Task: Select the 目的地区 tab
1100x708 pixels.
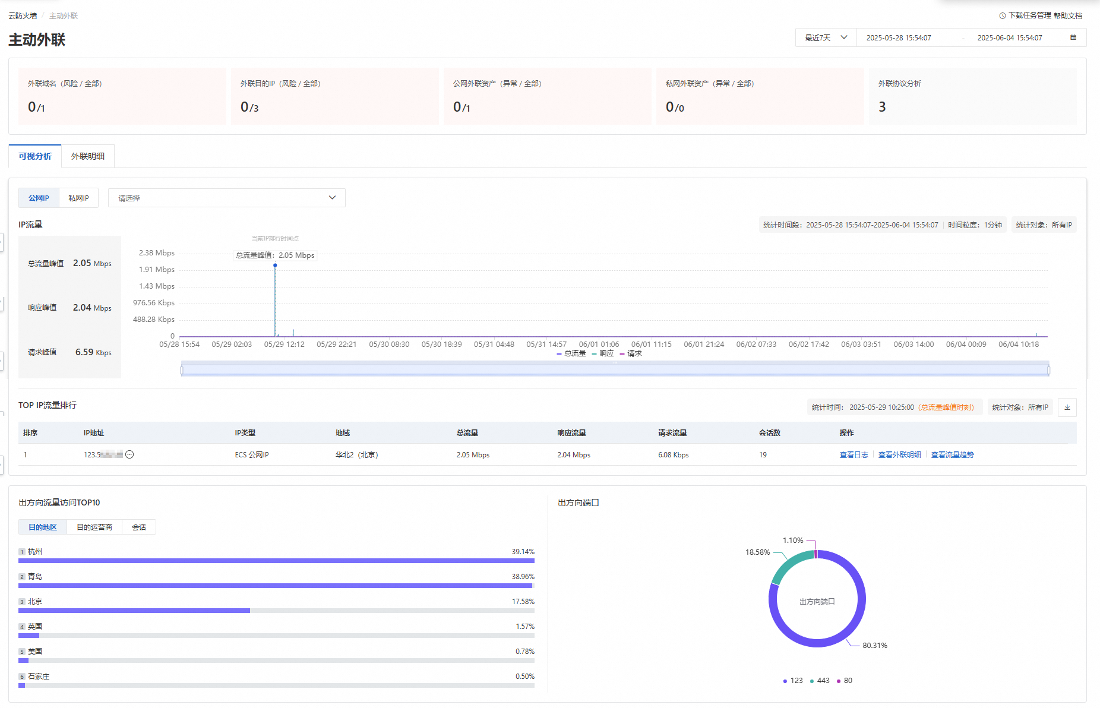Action: click(43, 527)
